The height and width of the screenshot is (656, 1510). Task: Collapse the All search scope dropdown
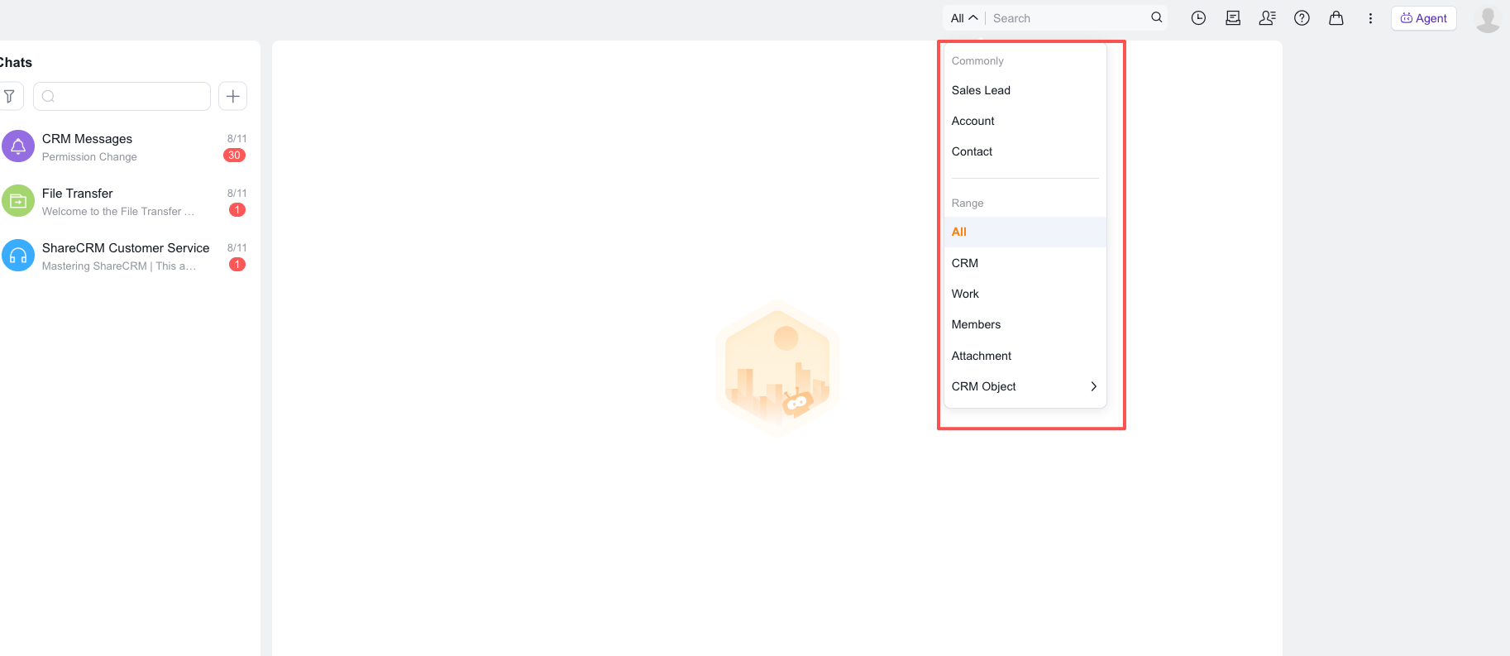964,18
